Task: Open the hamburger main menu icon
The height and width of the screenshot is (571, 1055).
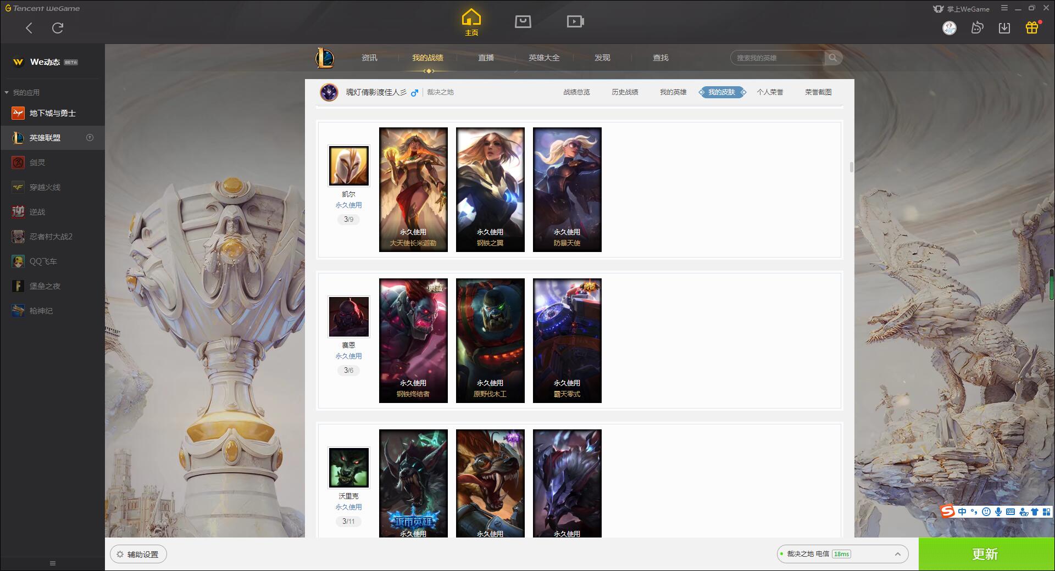Action: [x=1004, y=8]
